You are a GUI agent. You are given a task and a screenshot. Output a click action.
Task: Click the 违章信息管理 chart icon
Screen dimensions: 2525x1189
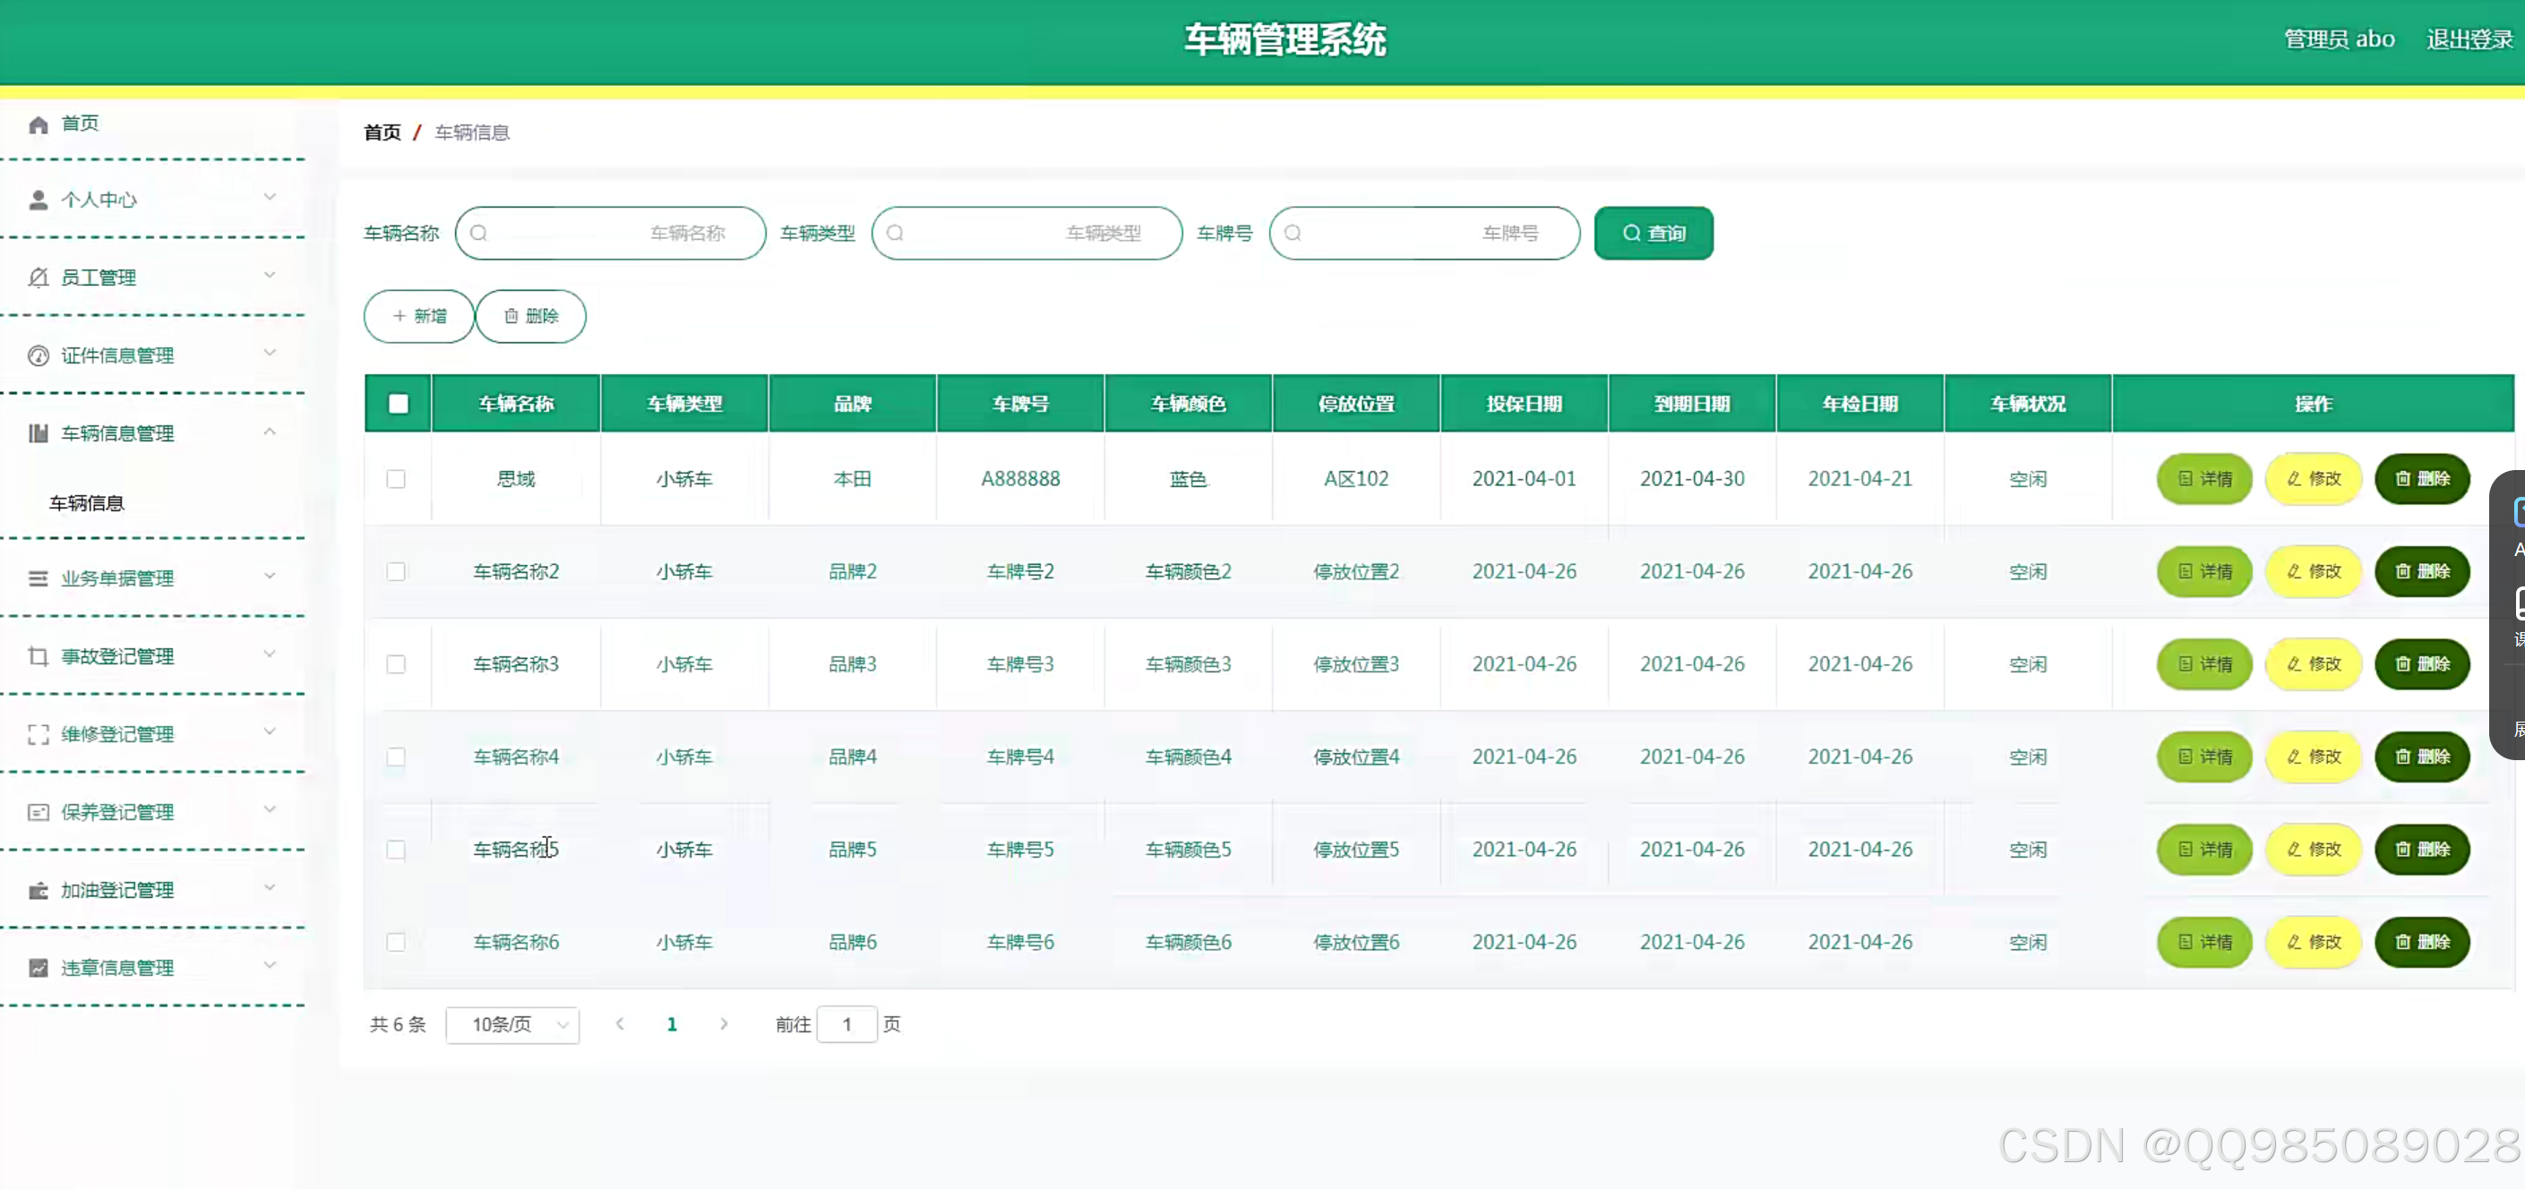[39, 968]
